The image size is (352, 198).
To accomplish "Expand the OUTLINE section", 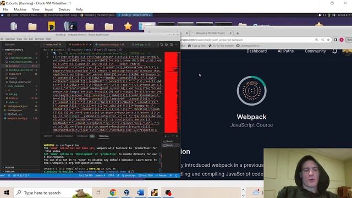I will (x=9, y=167).
